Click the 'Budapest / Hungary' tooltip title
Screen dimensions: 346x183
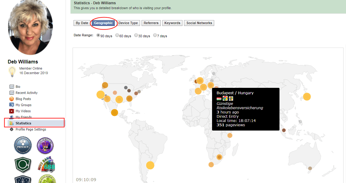[x=235, y=93]
